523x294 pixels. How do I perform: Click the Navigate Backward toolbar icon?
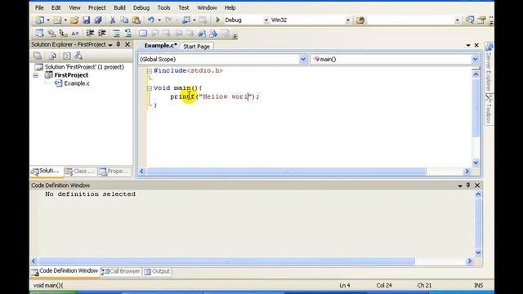(186, 20)
